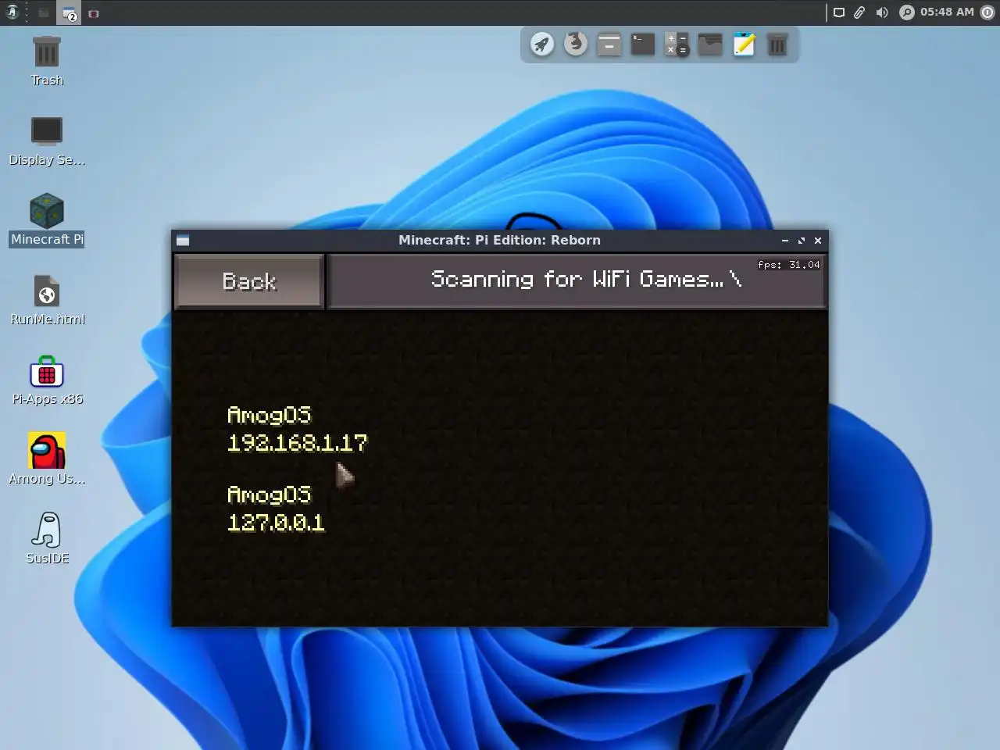
Task: Open the RunMe.html file icon
Action: click(47, 301)
